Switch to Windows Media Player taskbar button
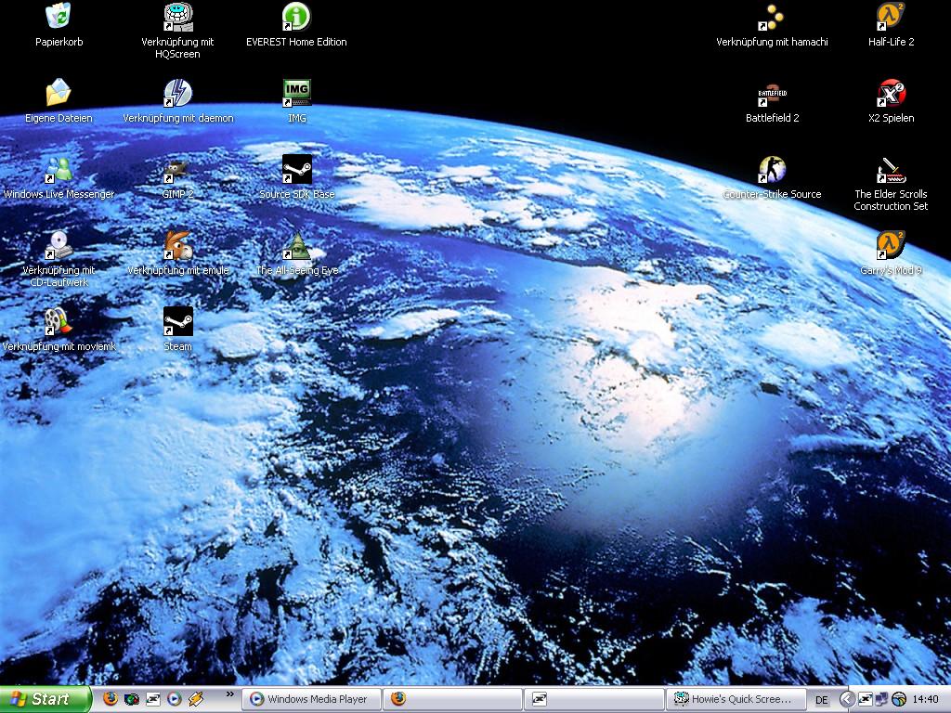Image resolution: width=951 pixels, height=713 pixels. point(312,699)
